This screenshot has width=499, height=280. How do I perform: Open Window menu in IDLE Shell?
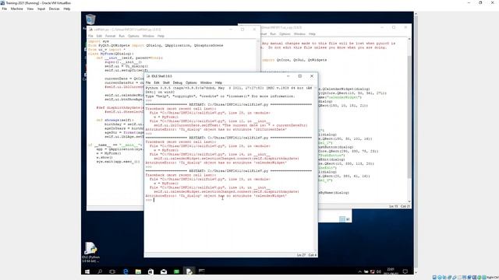click(206, 82)
